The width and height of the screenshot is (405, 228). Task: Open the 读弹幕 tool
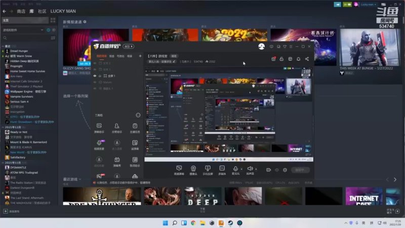tap(135, 145)
